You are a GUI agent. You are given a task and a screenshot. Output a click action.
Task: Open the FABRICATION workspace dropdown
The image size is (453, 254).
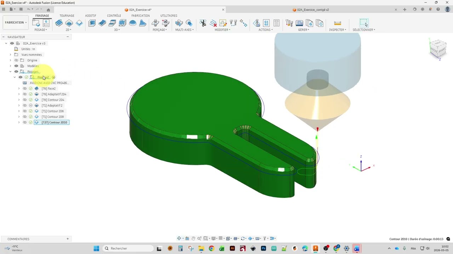(x=16, y=23)
